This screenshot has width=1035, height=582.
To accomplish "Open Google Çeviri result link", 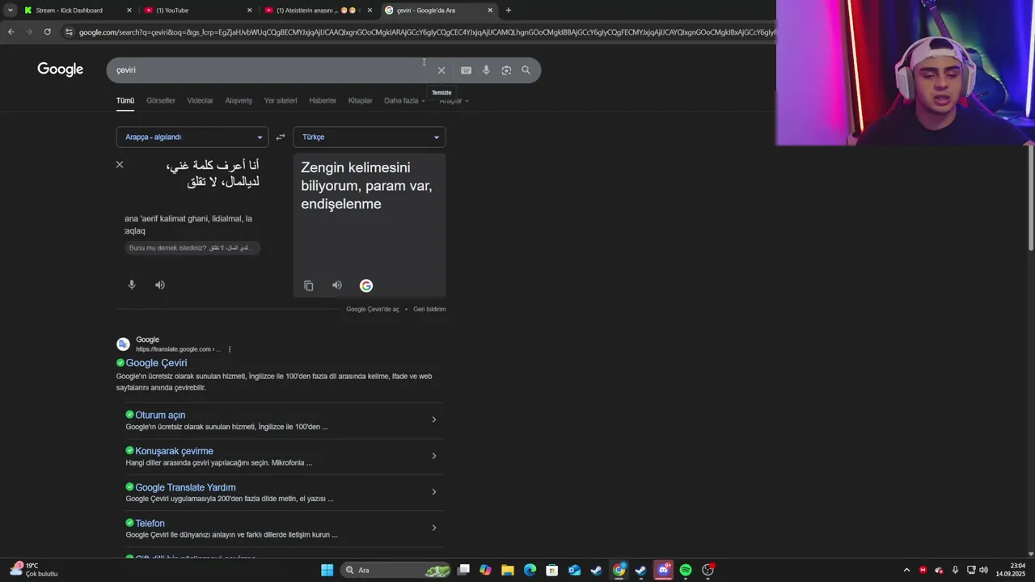I will [156, 363].
